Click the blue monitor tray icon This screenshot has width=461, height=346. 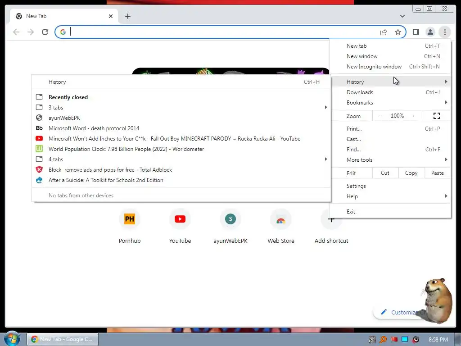click(405, 340)
